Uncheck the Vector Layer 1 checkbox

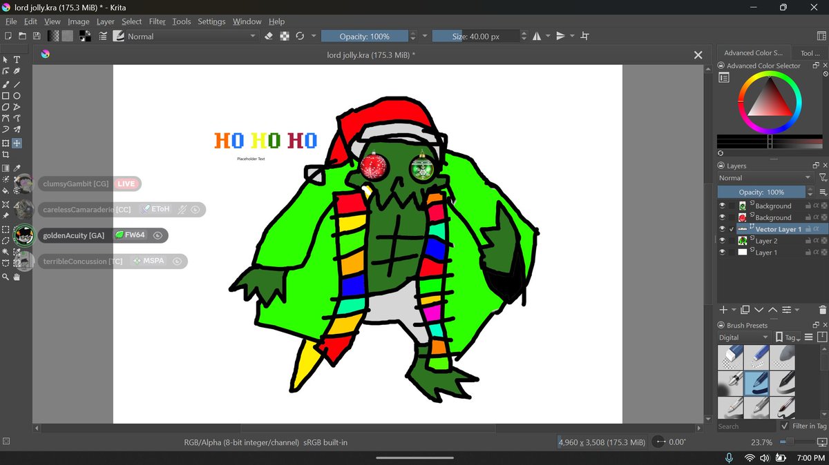click(732, 229)
